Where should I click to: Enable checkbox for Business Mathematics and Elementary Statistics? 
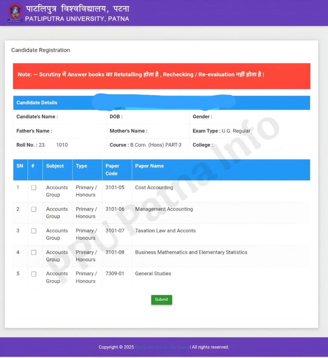pos(34,252)
